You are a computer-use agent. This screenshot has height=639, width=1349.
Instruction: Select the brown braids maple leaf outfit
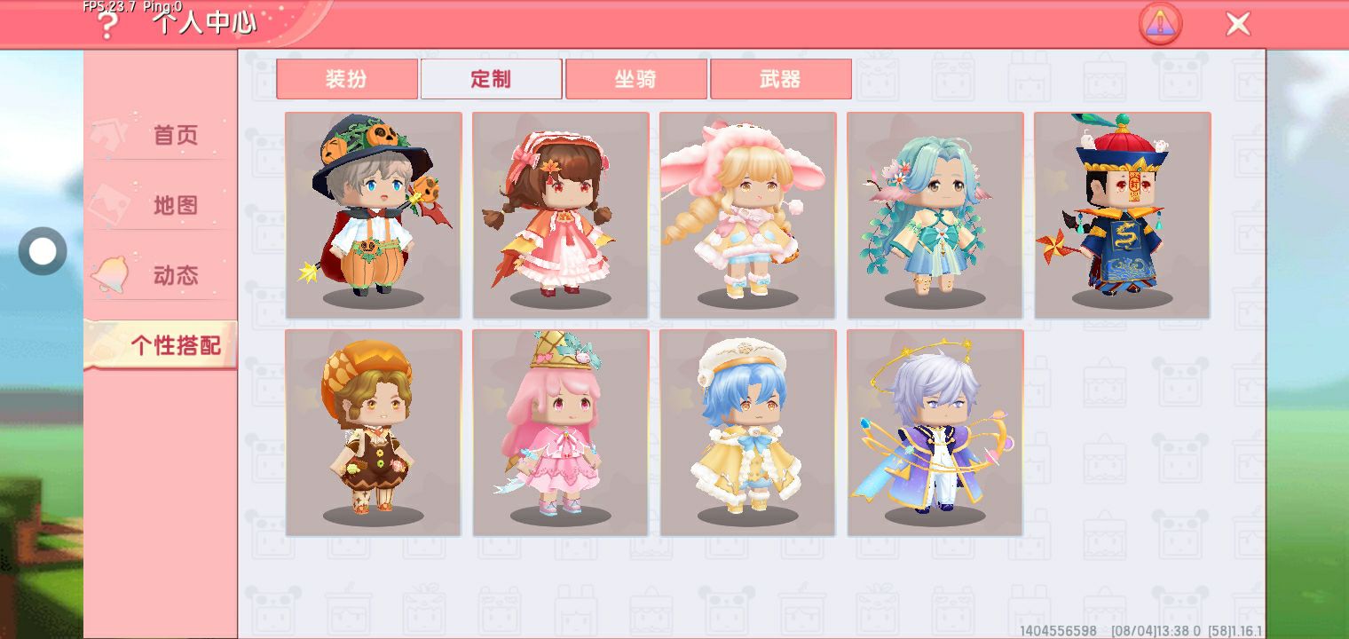coord(561,216)
